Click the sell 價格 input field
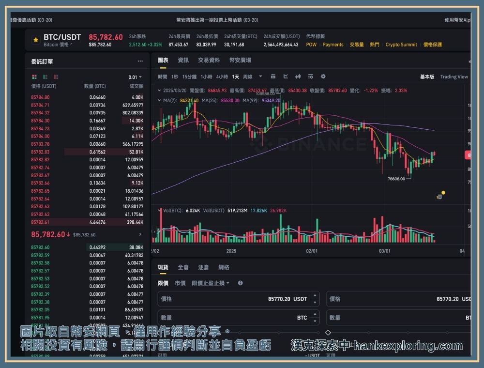Screen dimensions: 484x368 tap(398, 299)
